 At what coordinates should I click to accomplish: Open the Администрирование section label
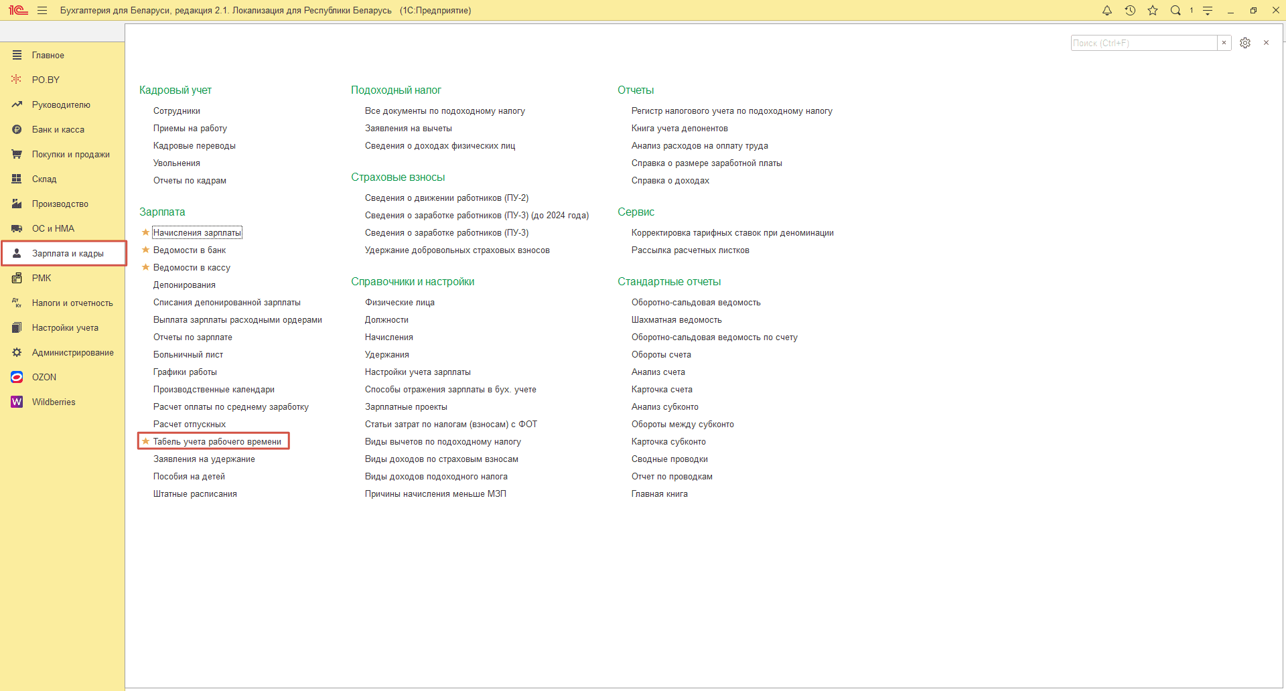(73, 352)
